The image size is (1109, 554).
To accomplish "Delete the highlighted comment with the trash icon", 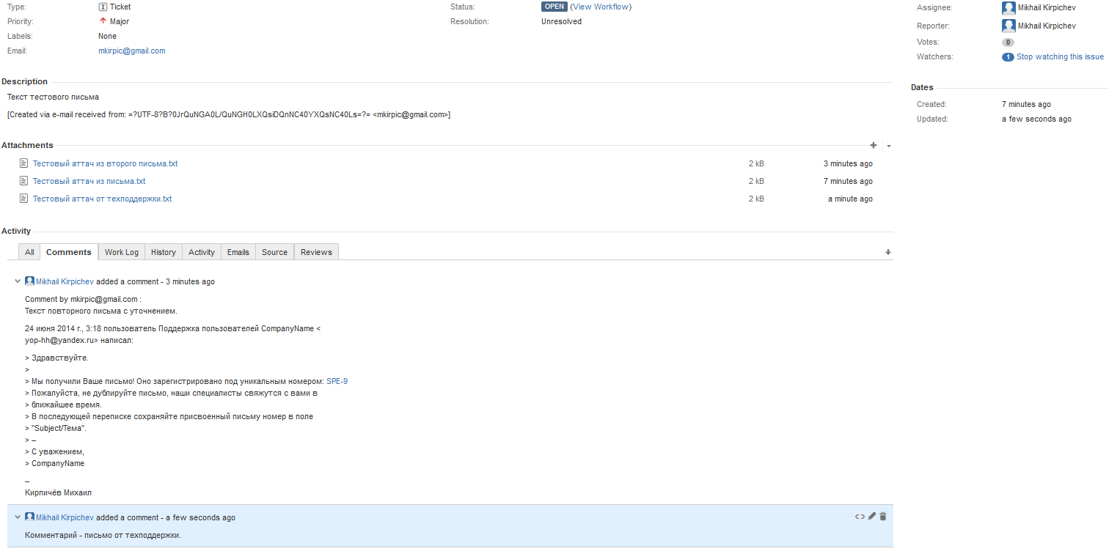I will (882, 517).
